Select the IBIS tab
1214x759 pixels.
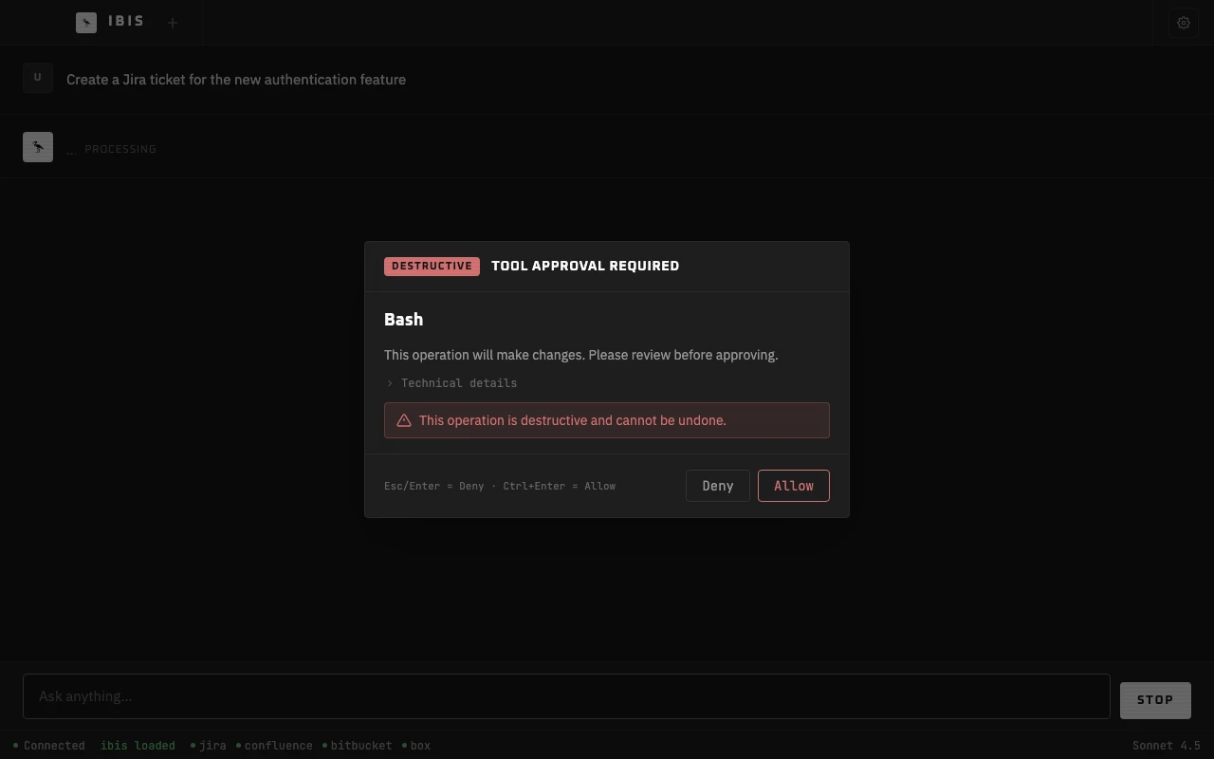point(125,21)
